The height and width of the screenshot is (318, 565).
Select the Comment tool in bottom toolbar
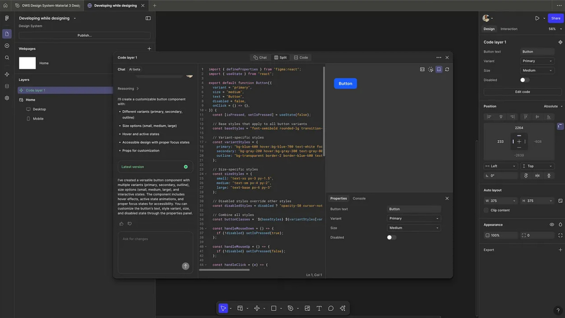click(331, 309)
